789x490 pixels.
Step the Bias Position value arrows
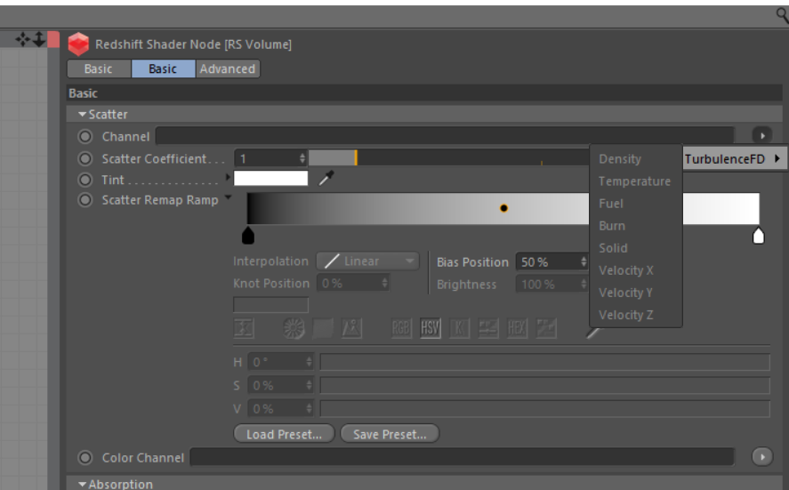[584, 261]
